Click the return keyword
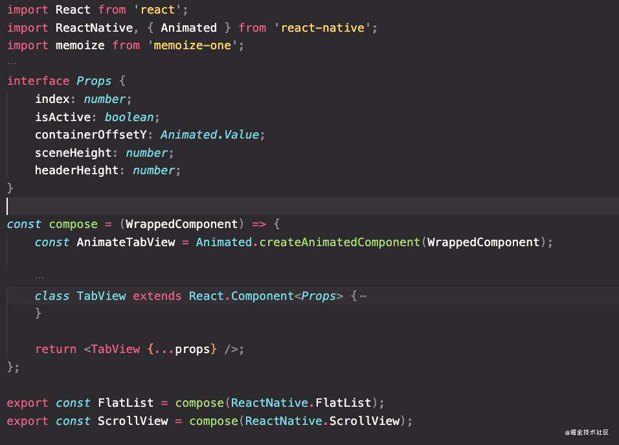Viewport: 619px width, 445px height. (x=56, y=349)
